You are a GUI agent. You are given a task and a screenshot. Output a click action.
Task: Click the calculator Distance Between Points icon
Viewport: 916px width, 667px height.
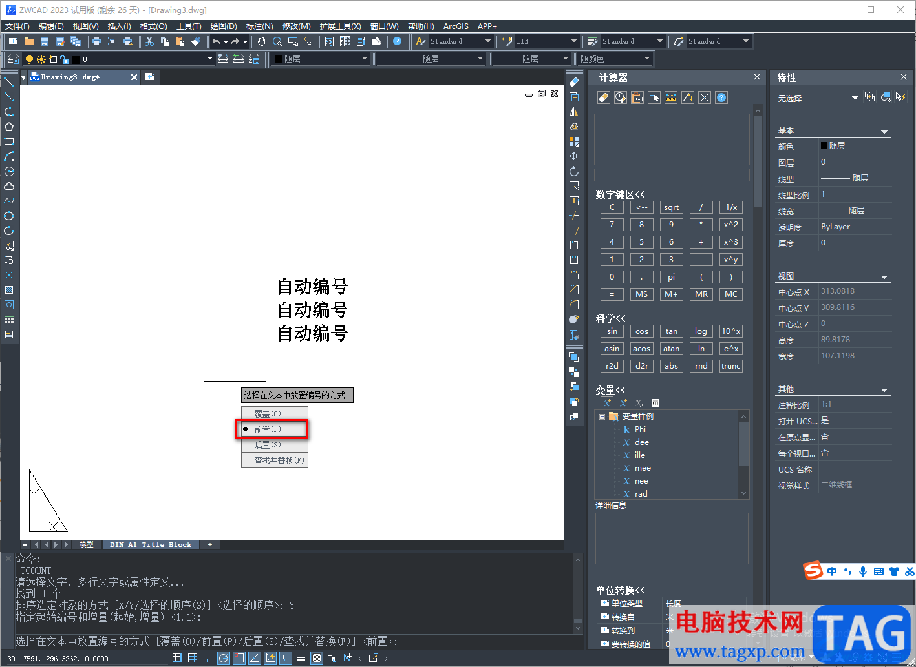(671, 97)
